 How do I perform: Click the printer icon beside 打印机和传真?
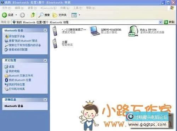[6, 89]
